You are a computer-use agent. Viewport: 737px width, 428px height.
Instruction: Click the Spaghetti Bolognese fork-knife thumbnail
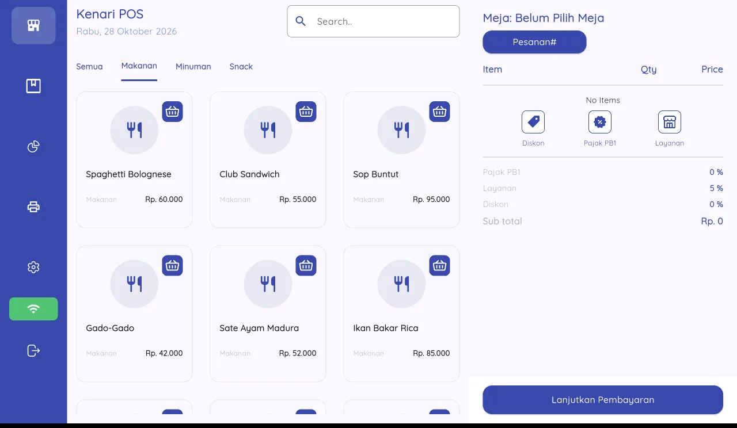pyautogui.click(x=134, y=130)
